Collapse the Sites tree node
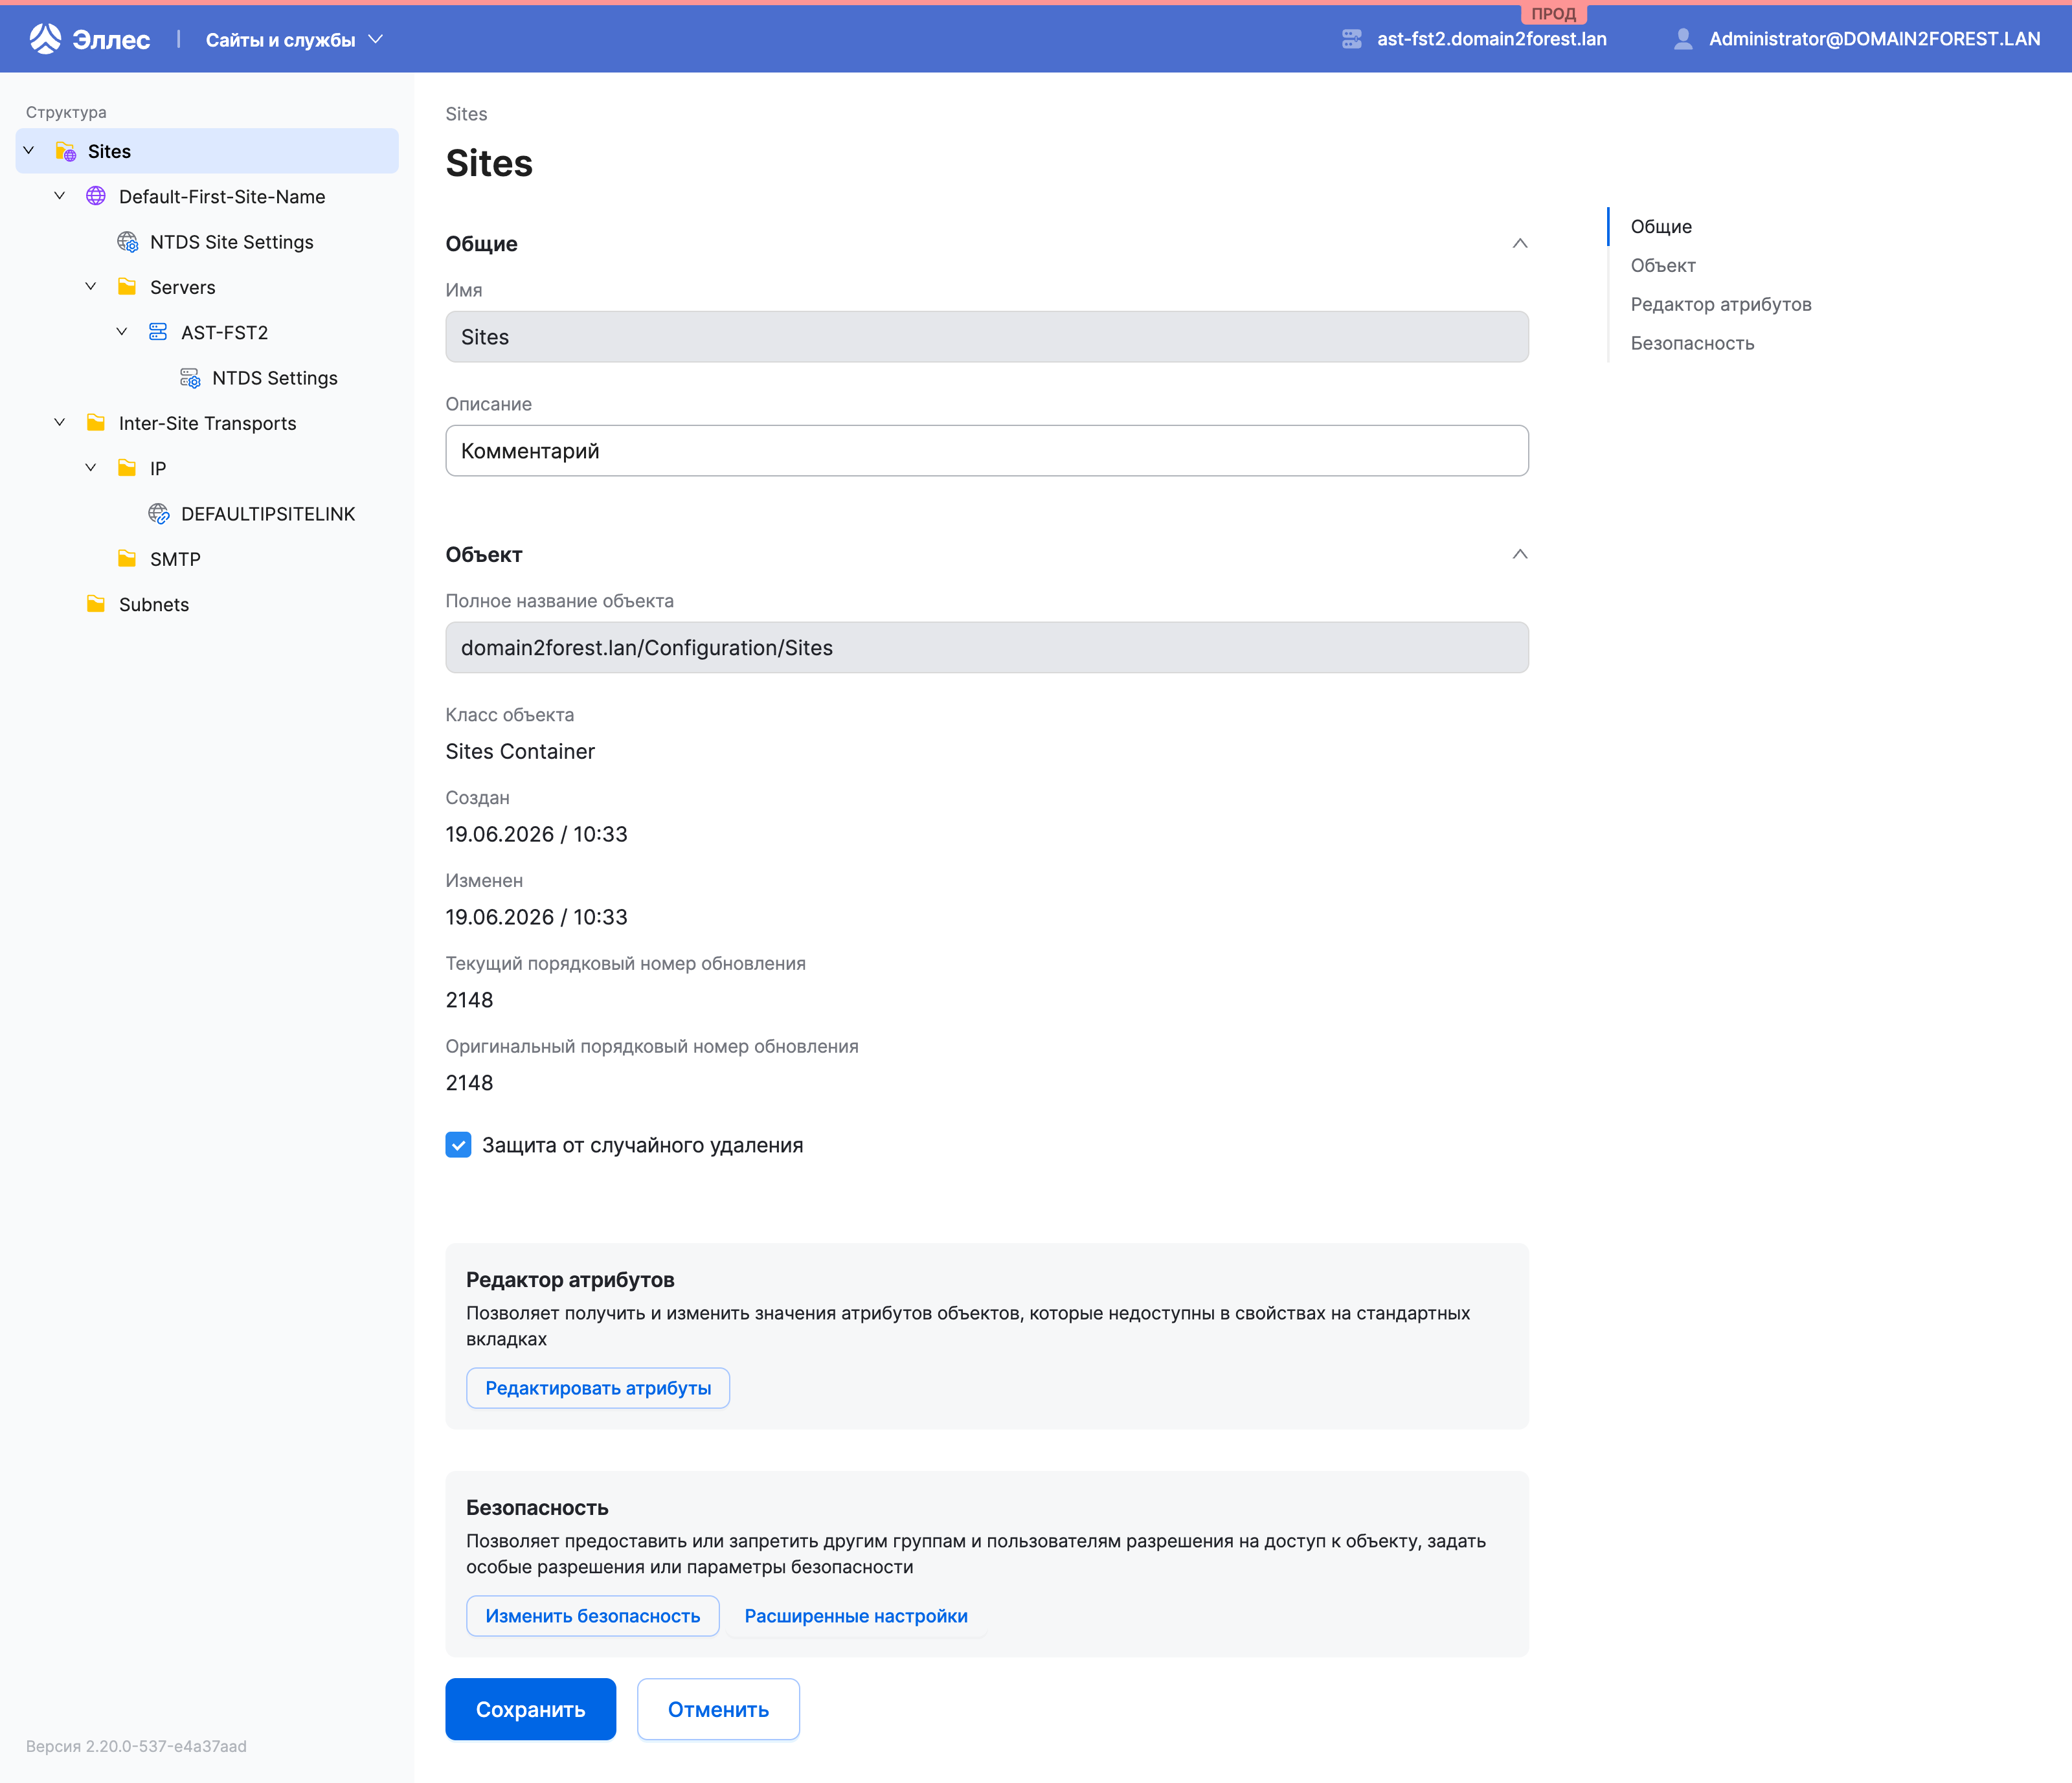2072x1783 pixels. [x=29, y=151]
